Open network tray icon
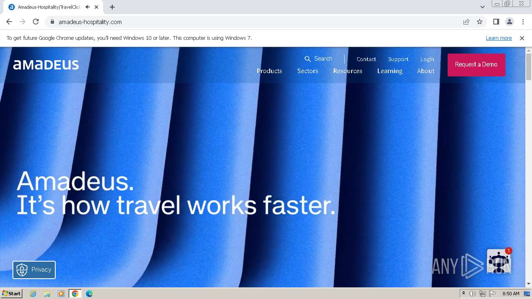Image resolution: width=532 pixels, height=299 pixels. (483, 294)
